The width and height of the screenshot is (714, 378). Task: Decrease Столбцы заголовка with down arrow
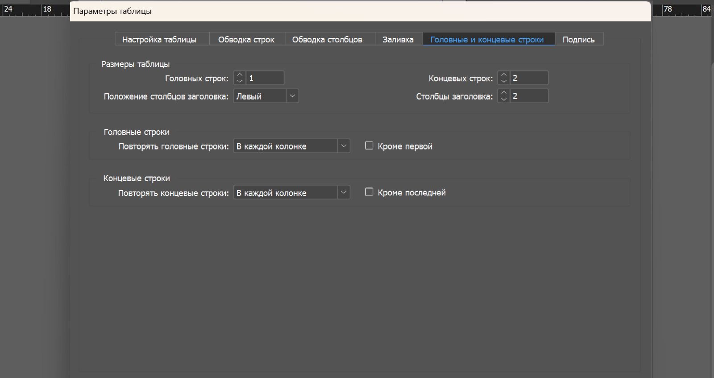504,99
